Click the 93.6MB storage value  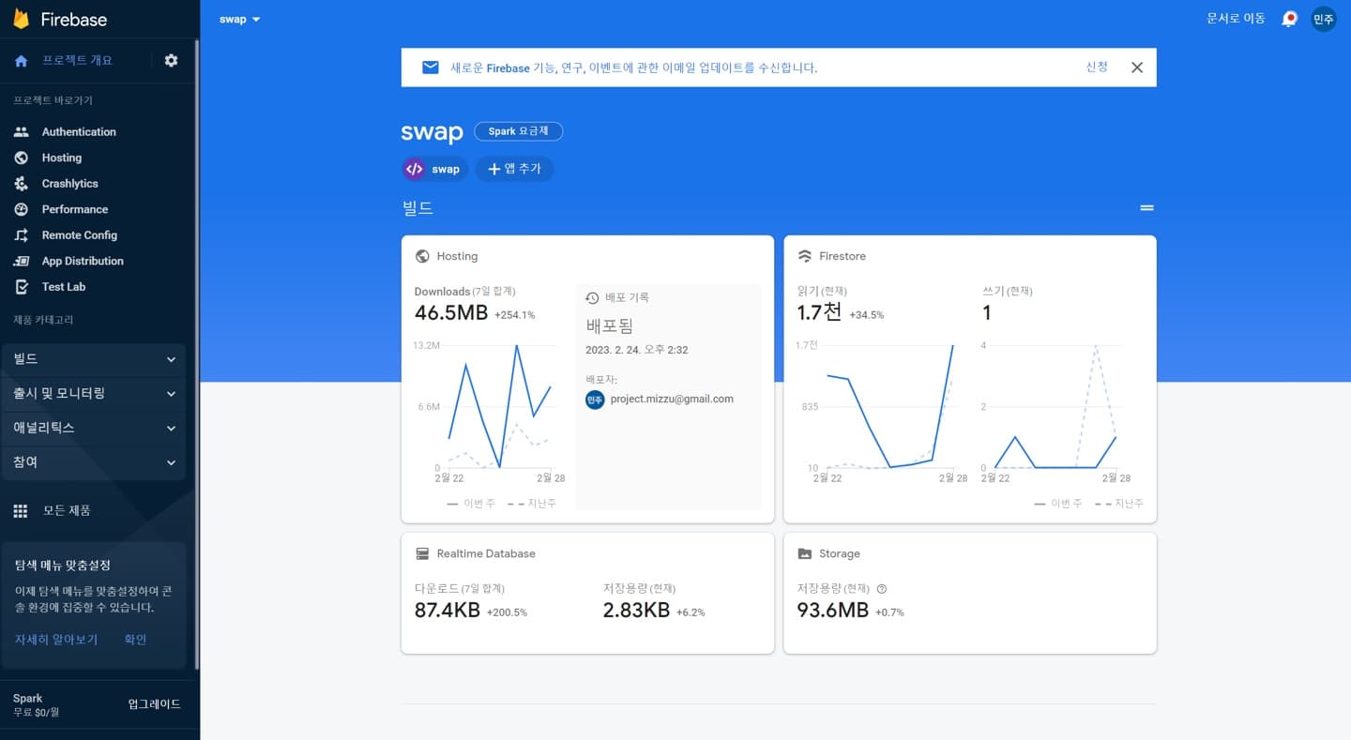pos(833,611)
